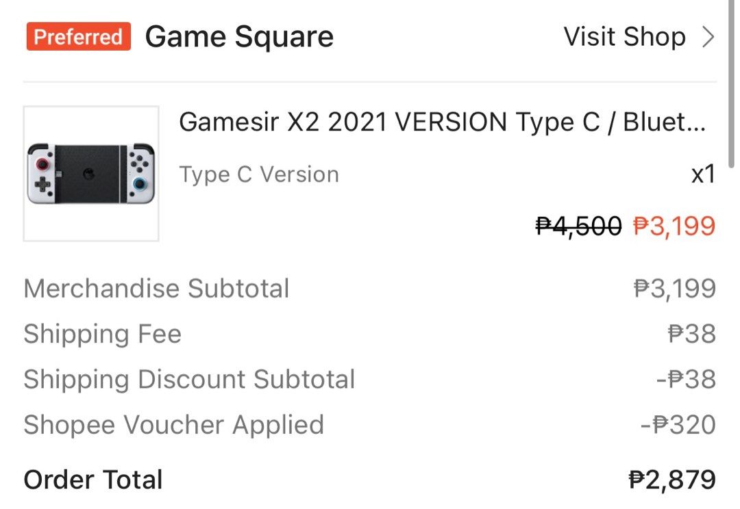740x509 pixels.
Task: Click the x1 quantity indicator
Action: click(x=703, y=174)
